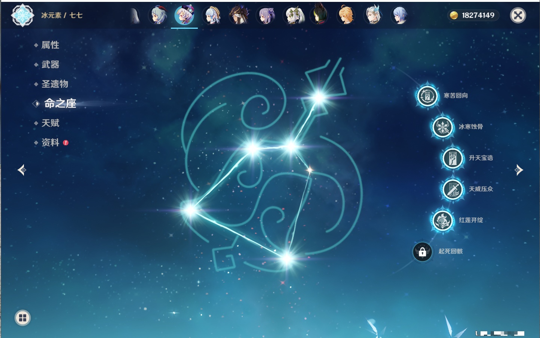Switch to previous character with left arrow
This screenshot has width=540, height=338.
(22, 170)
